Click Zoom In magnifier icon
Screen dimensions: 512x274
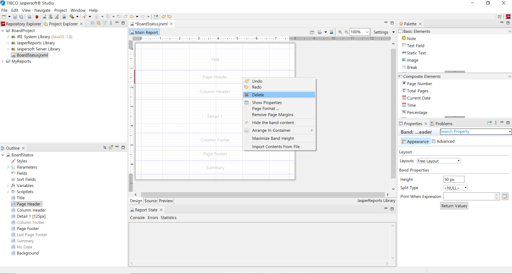tap(340, 32)
